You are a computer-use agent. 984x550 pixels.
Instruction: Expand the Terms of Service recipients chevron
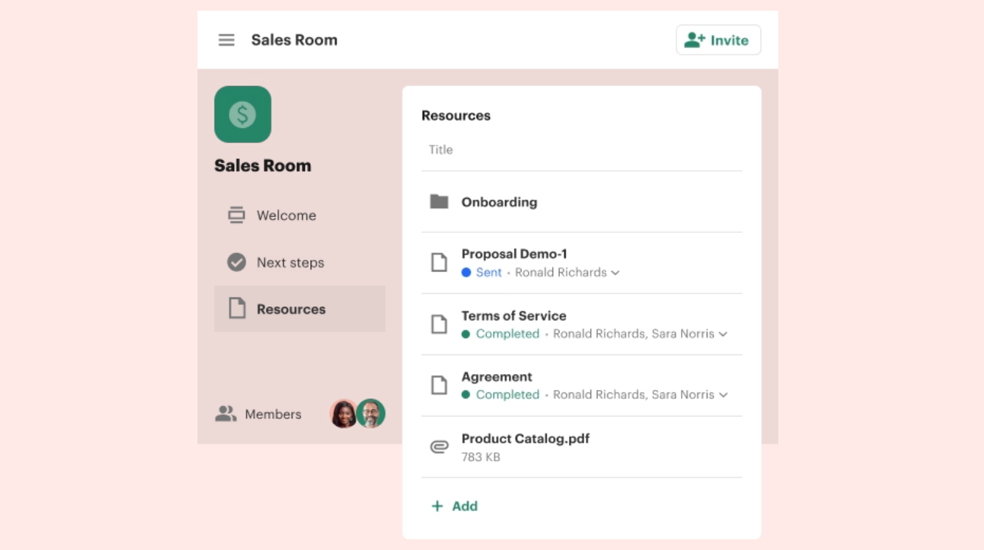coord(723,334)
